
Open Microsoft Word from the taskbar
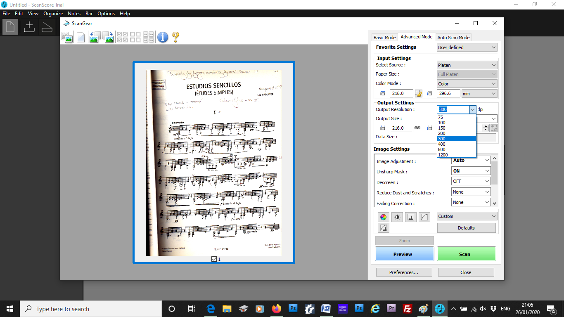tap(326, 309)
